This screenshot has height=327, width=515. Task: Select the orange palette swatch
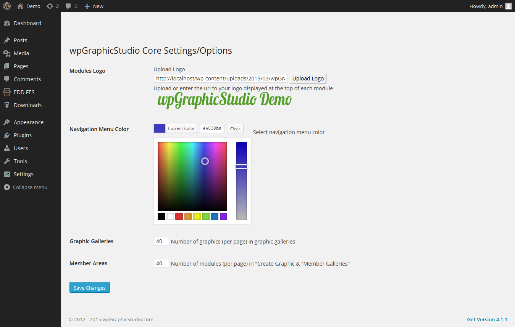[x=188, y=216]
